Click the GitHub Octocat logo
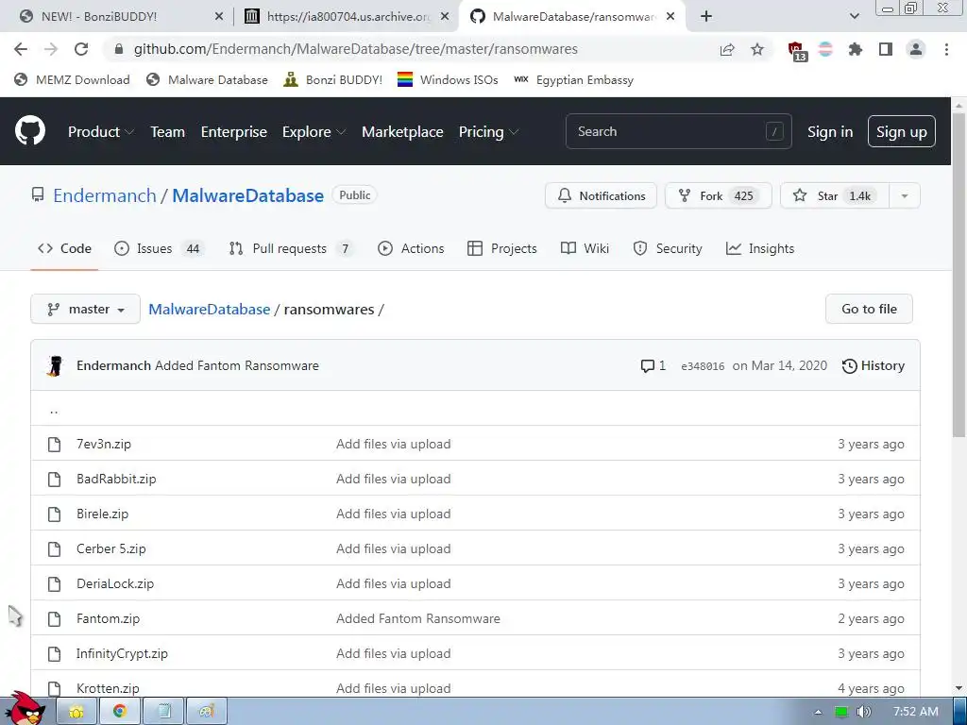This screenshot has height=725, width=967. click(30, 130)
